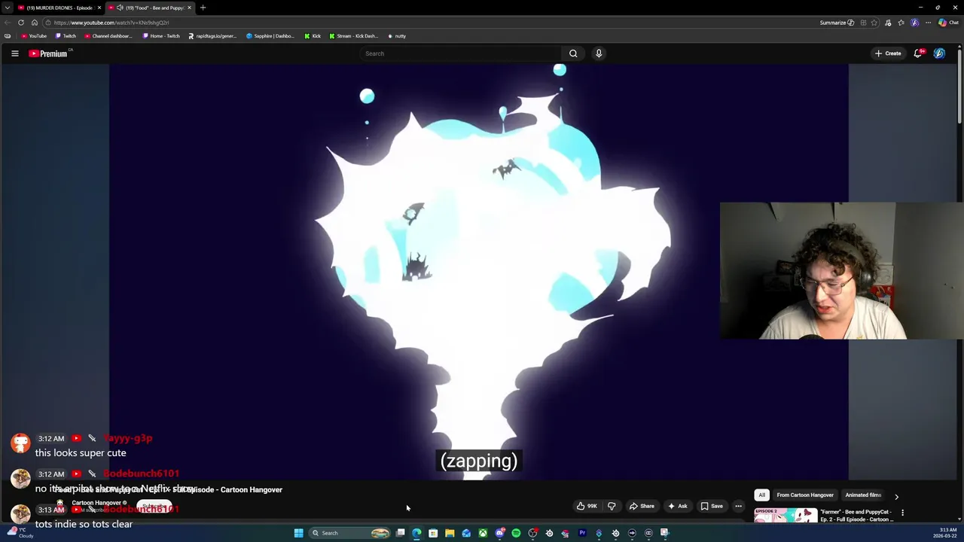Open browser profile avatar

(915, 23)
